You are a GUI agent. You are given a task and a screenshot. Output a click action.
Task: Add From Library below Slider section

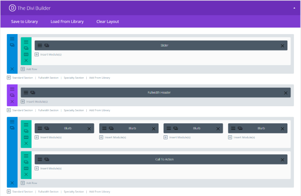pos(100,78)
